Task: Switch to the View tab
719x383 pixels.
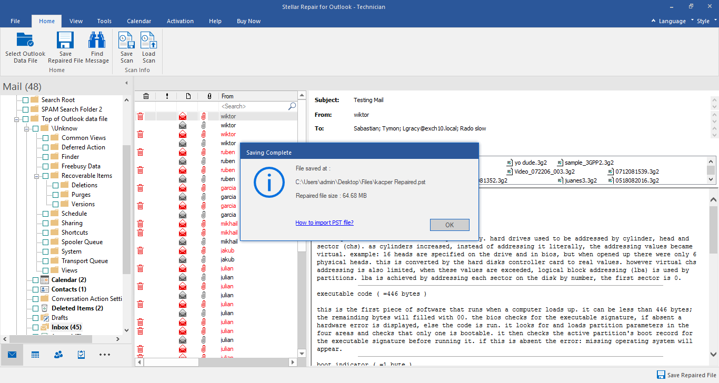Action: click(76, 21)
